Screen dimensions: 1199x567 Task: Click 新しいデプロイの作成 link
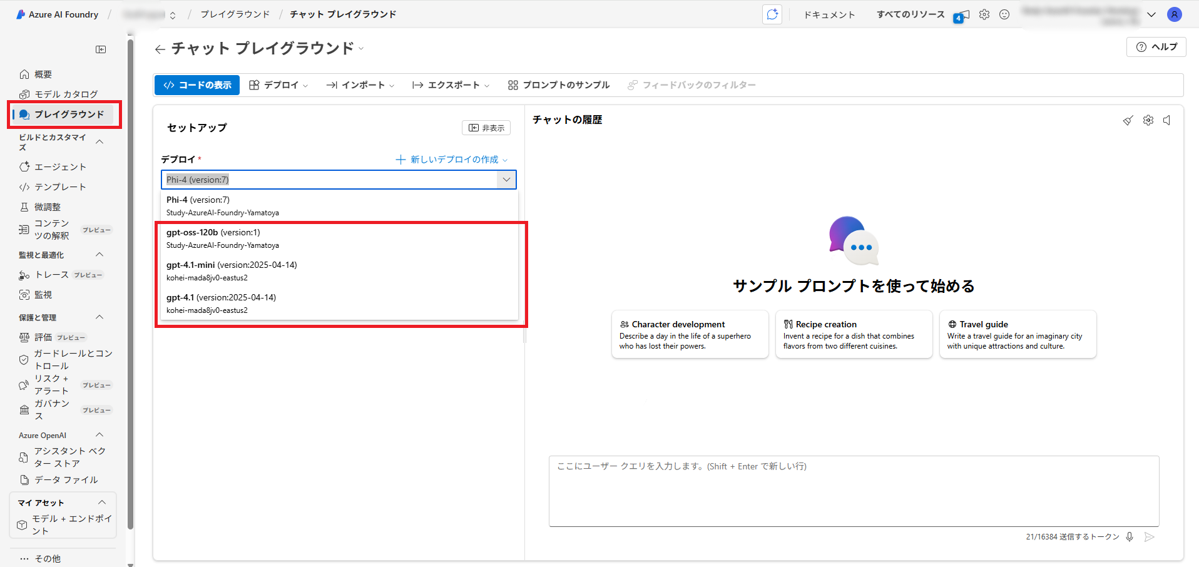[452, 160]
